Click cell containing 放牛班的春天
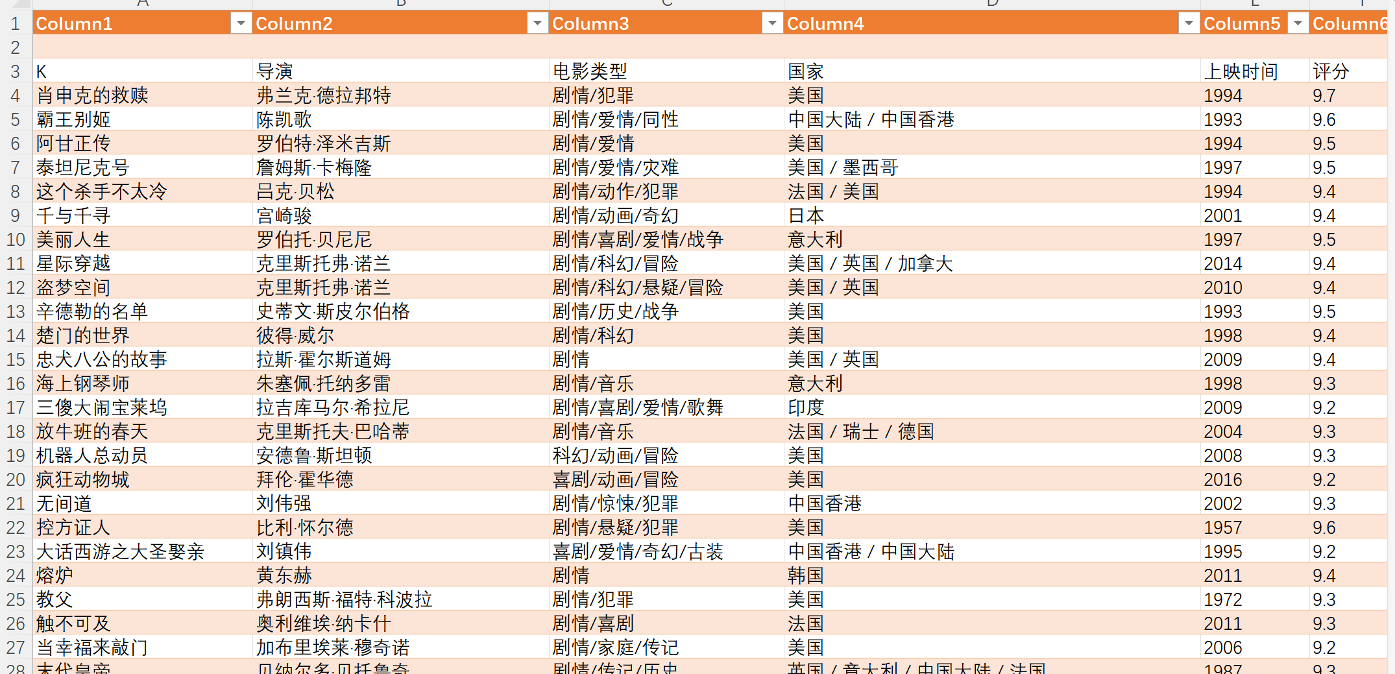The image size is (1395, 674). tap(142, 431)
